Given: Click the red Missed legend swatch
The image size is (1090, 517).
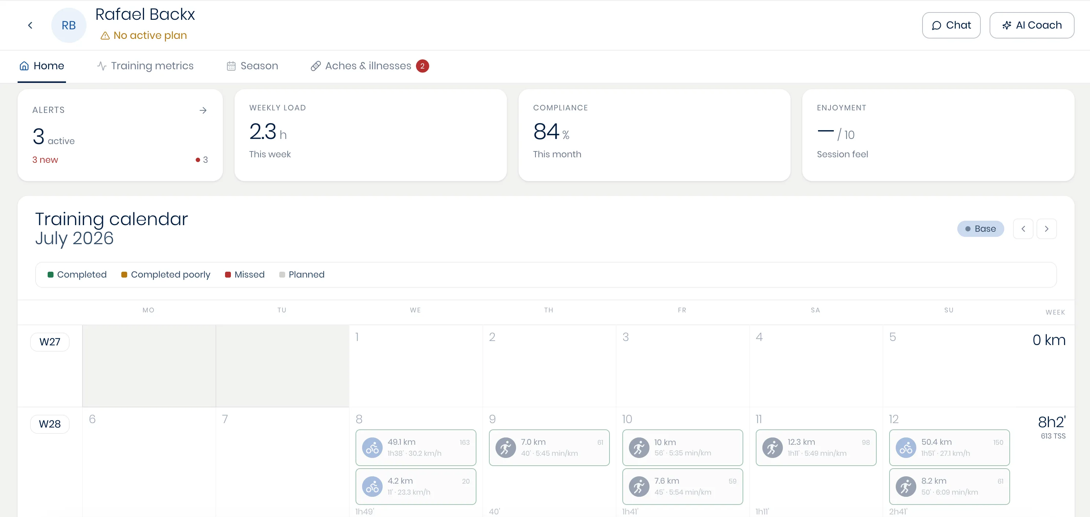Looking at the screenshot, I should (228, 275).
